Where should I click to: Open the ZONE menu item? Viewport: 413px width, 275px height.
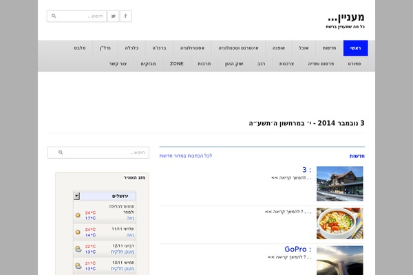coord(177,63)
